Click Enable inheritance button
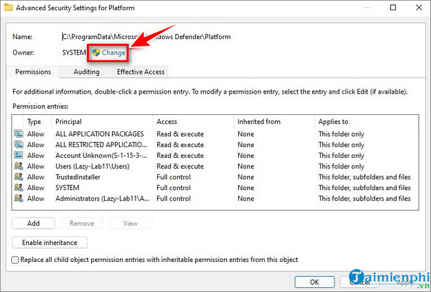This screenshot has width=431, height=292. coord(50,243)
